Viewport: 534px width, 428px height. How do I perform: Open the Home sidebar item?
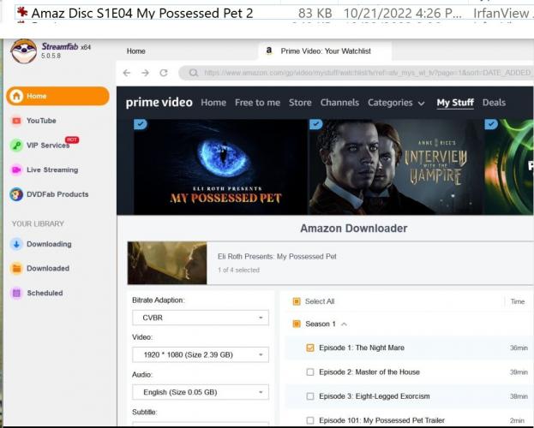58,96
